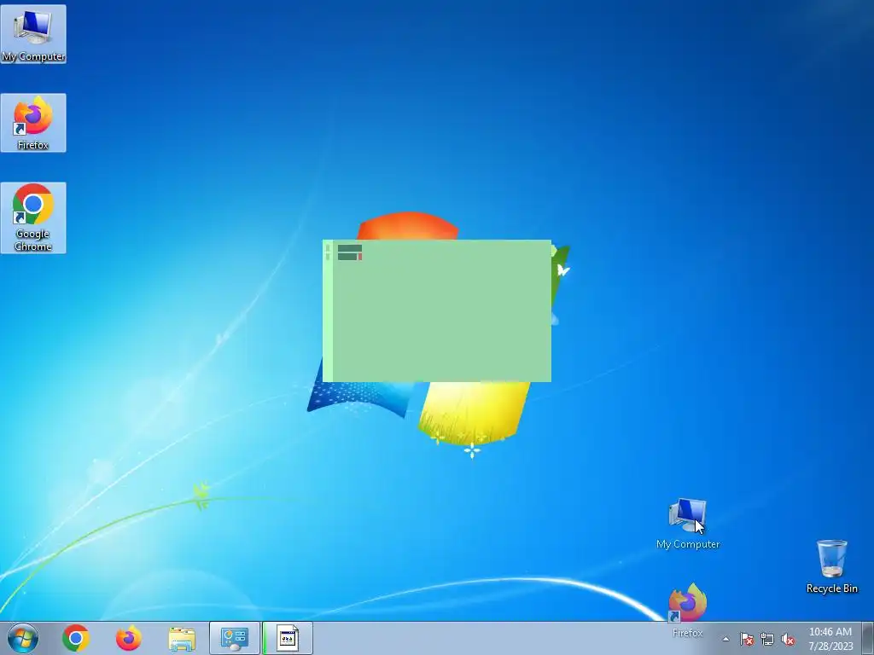Viewport: 874px width, 655px height.
Task: Select the My Computer icon under the cursor
Action: 688,525
